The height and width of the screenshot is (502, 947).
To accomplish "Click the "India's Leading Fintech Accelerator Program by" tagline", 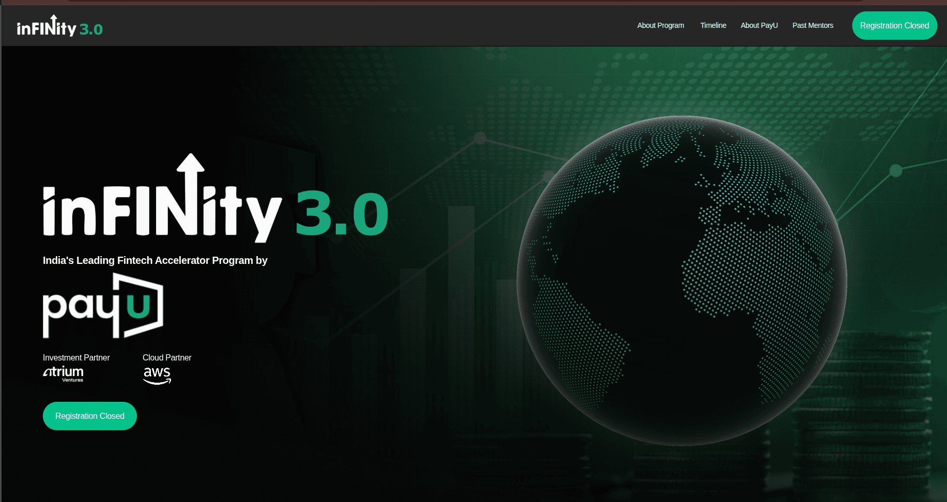I will coord(155,260).
